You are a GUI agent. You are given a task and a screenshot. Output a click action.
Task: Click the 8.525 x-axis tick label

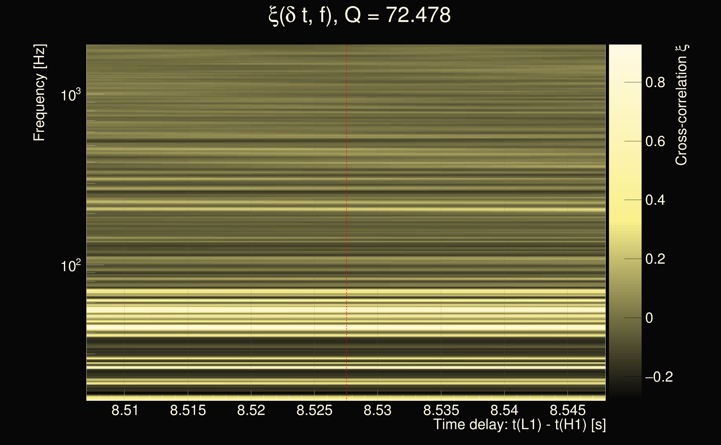point(314,410)
